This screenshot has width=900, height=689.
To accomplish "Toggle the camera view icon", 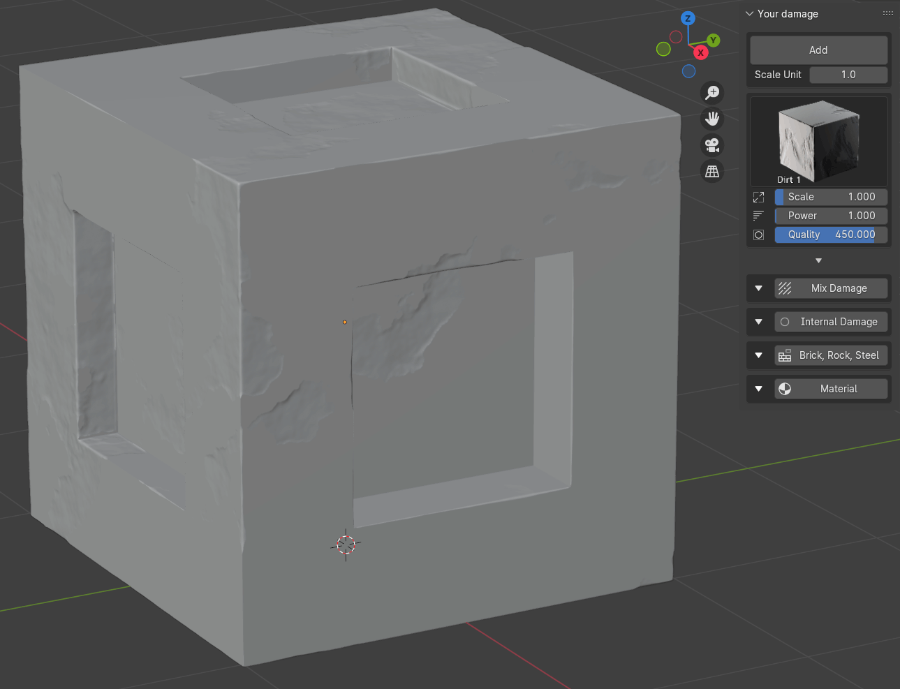I will (712, 145).
